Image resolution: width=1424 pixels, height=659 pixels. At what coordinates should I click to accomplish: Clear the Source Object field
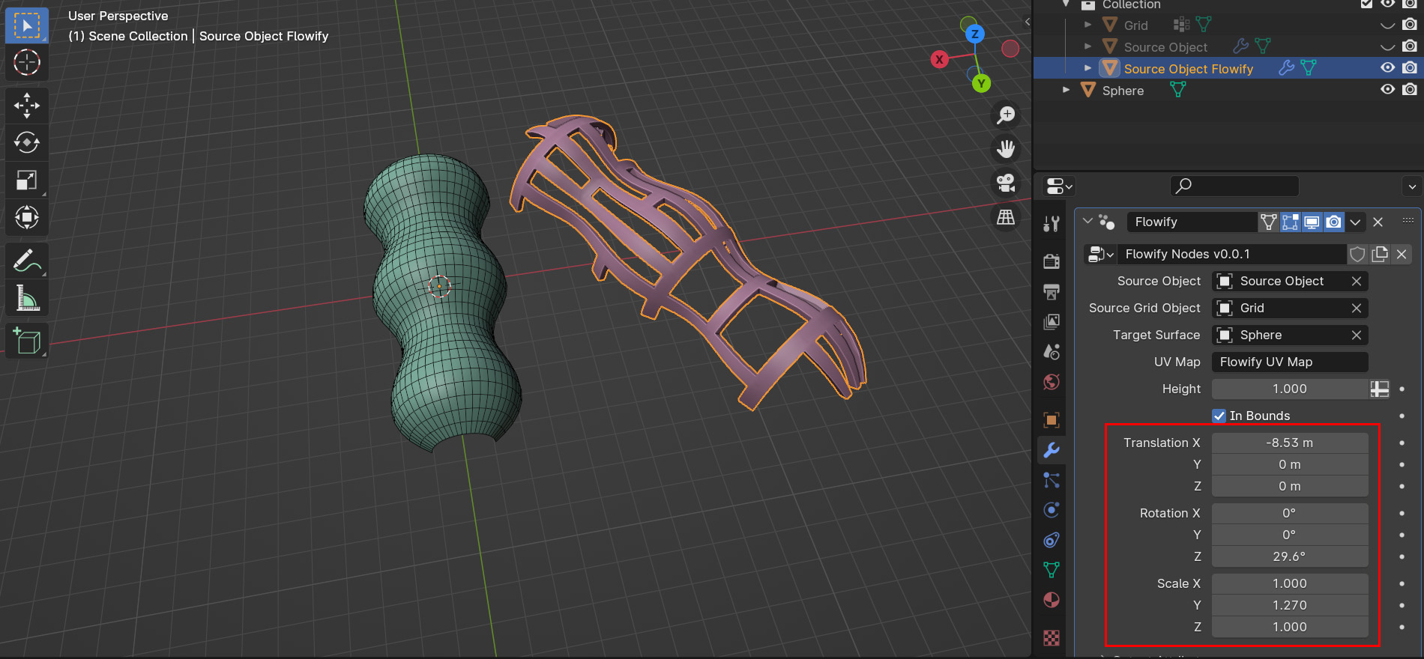click(x=1356, y=281)
